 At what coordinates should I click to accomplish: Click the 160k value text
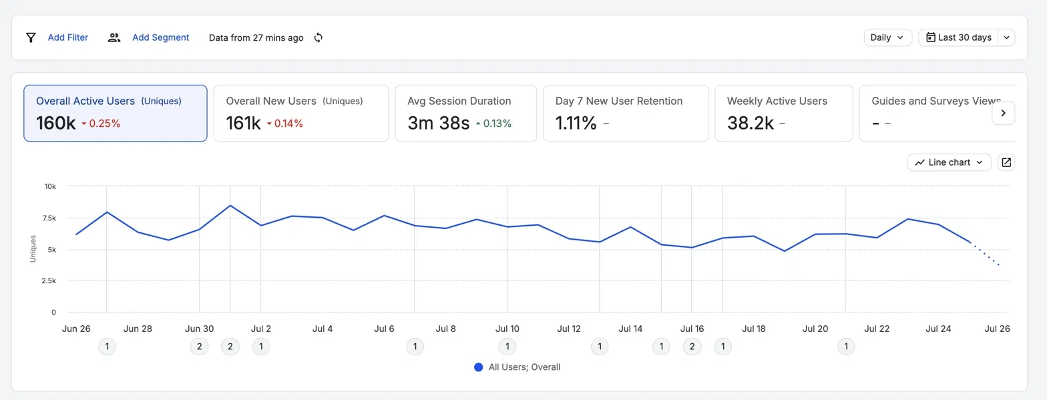click(56, 123)
